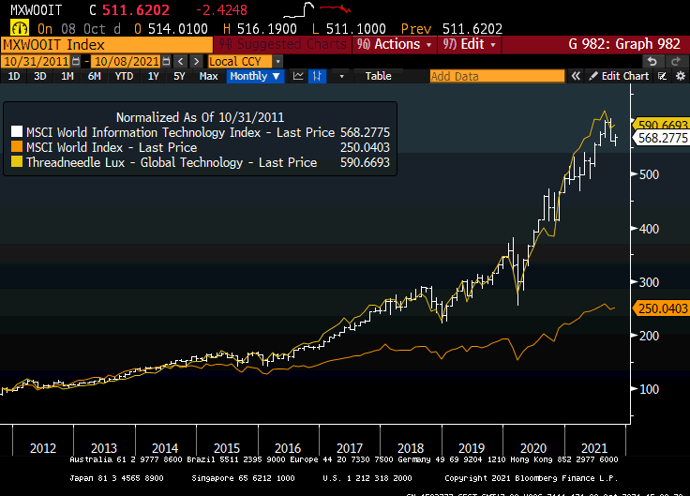Click the Table view button
Screen dimensions: 690x496
coord(378,76)
